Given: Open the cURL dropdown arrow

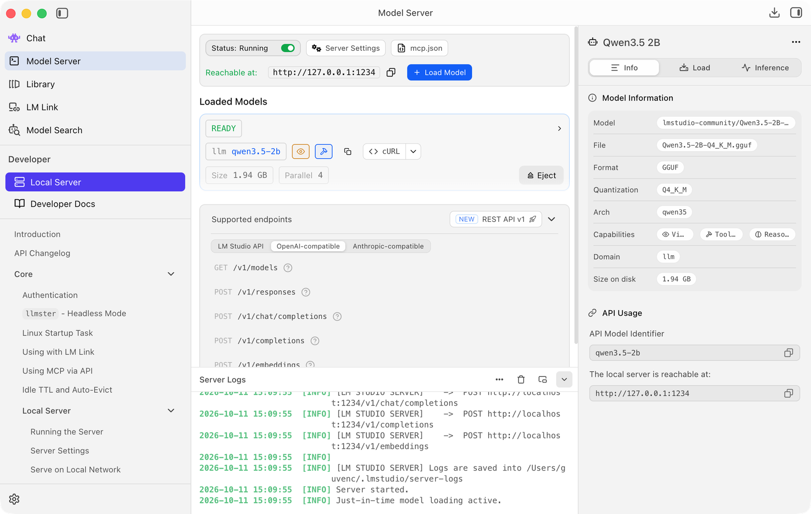Looking at the screenshot, I should (x=413, y=151).
